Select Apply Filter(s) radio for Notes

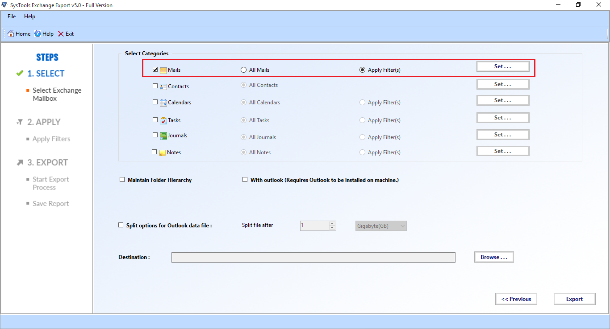click(x=363, y=152)
